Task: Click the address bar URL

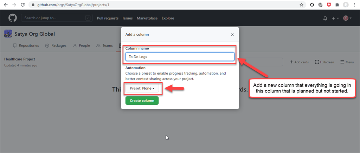Action: 73,5
